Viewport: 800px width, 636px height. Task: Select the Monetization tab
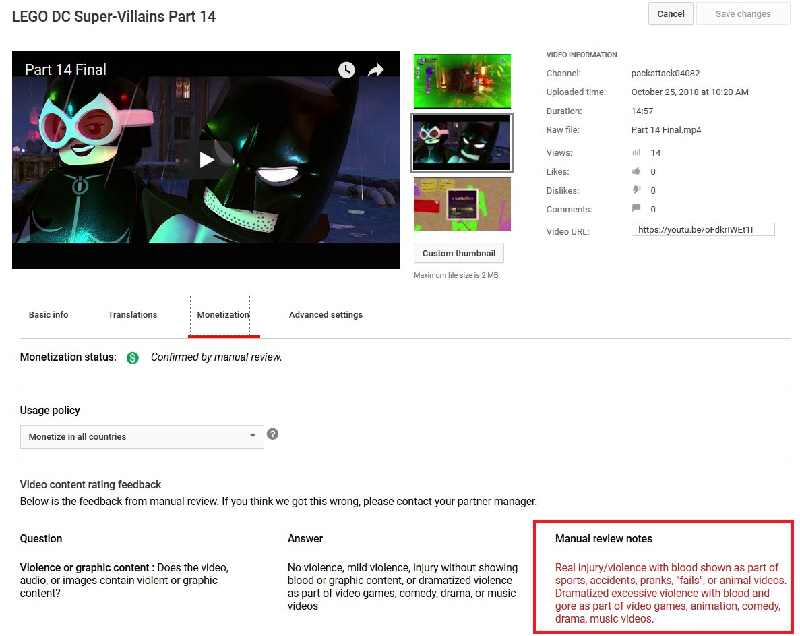pyautogui.click(x=223, y=315)
